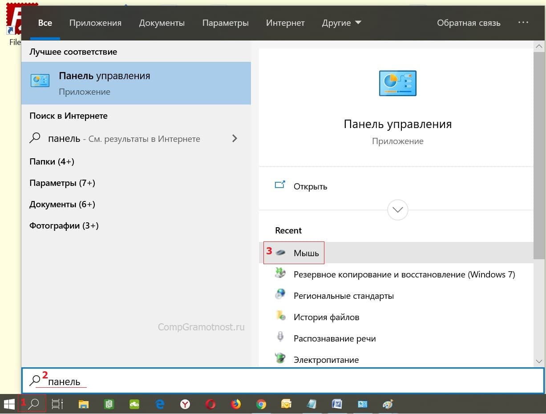Open Microsoft Word from the taskbar
This screenshot has width=546, height=414.
click(337, 404)
